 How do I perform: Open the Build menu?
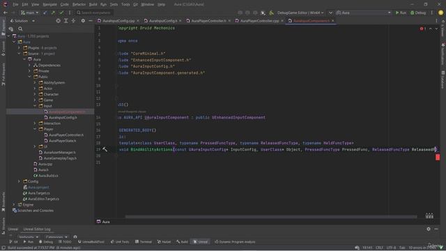coord(93,4)
